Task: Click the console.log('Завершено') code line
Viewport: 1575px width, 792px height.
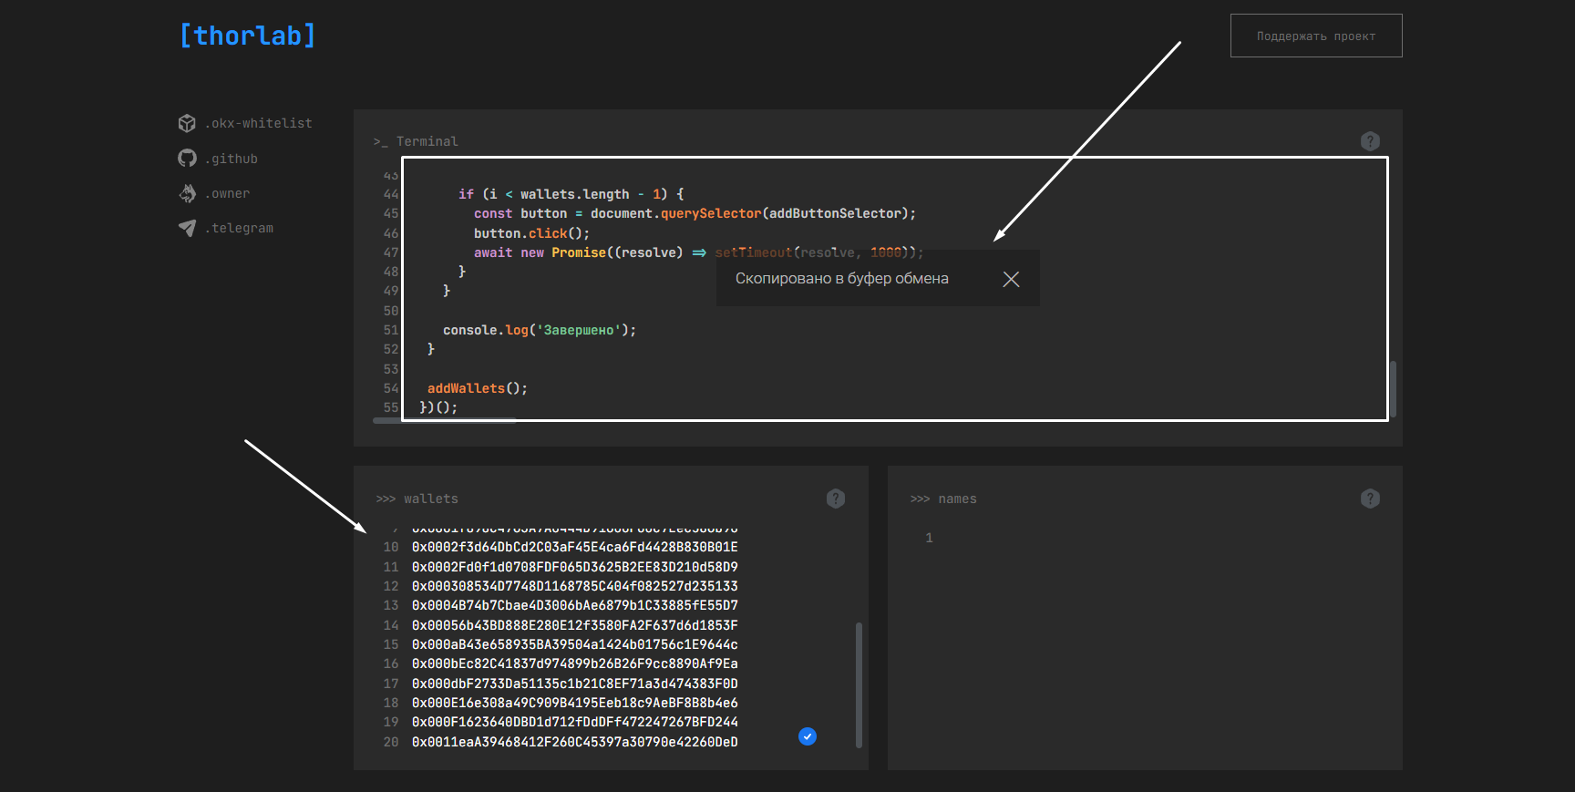Action: (540, 330)
